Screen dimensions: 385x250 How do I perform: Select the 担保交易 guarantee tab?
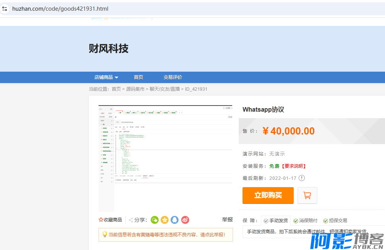[335, 221]
